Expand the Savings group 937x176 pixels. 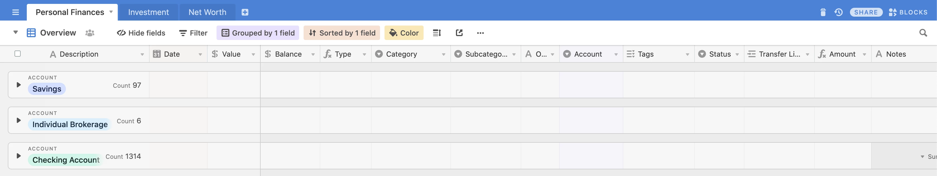click(18, 85)
